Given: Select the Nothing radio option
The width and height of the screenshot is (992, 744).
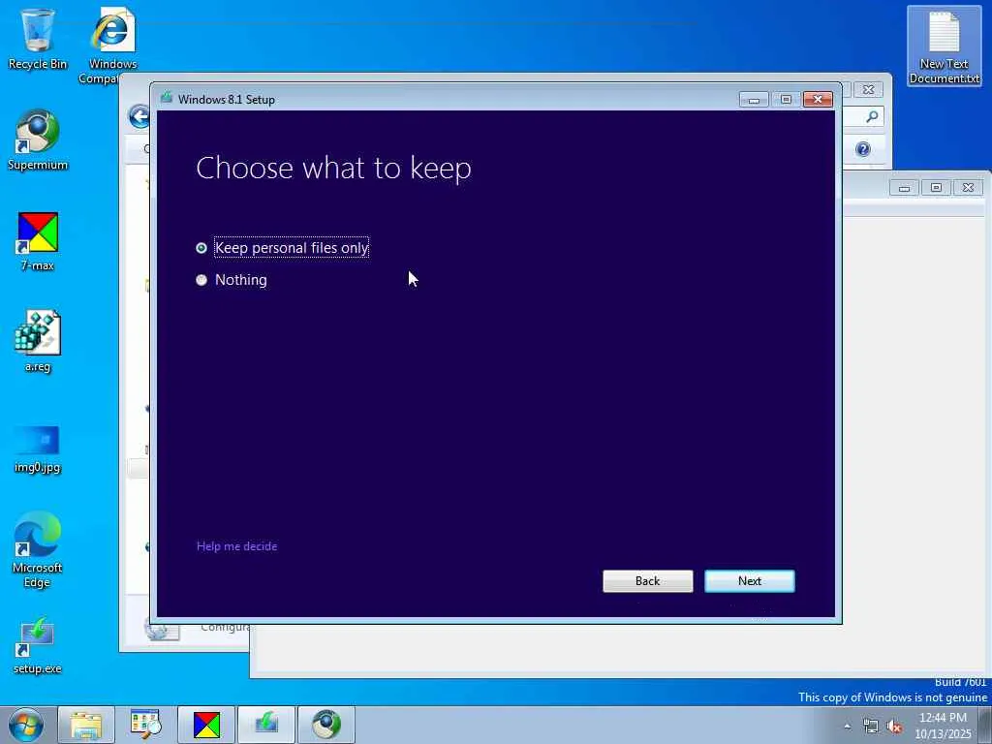Looking at the screenshot, I should click(x=232, y=280).
